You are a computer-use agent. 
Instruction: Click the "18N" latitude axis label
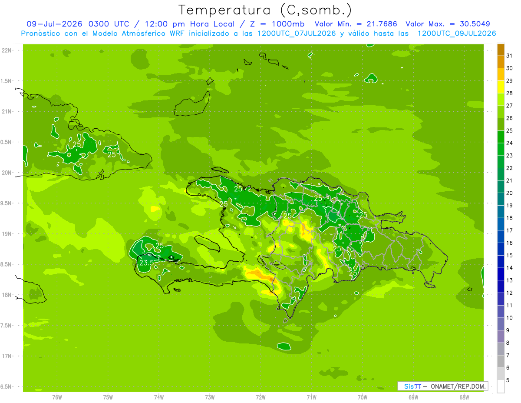click(7, 295)
